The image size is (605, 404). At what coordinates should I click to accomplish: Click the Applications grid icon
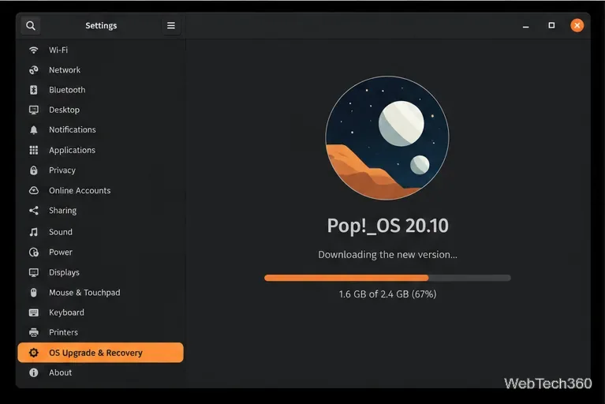coord(34,150)
